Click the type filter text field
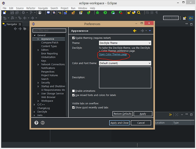The width and height of the screenshot is (196, 149). (49, 30)
